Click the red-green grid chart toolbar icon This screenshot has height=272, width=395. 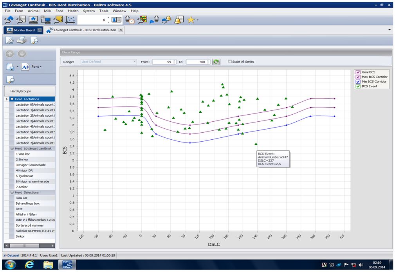pyautogui.click(x=142, y=20)
